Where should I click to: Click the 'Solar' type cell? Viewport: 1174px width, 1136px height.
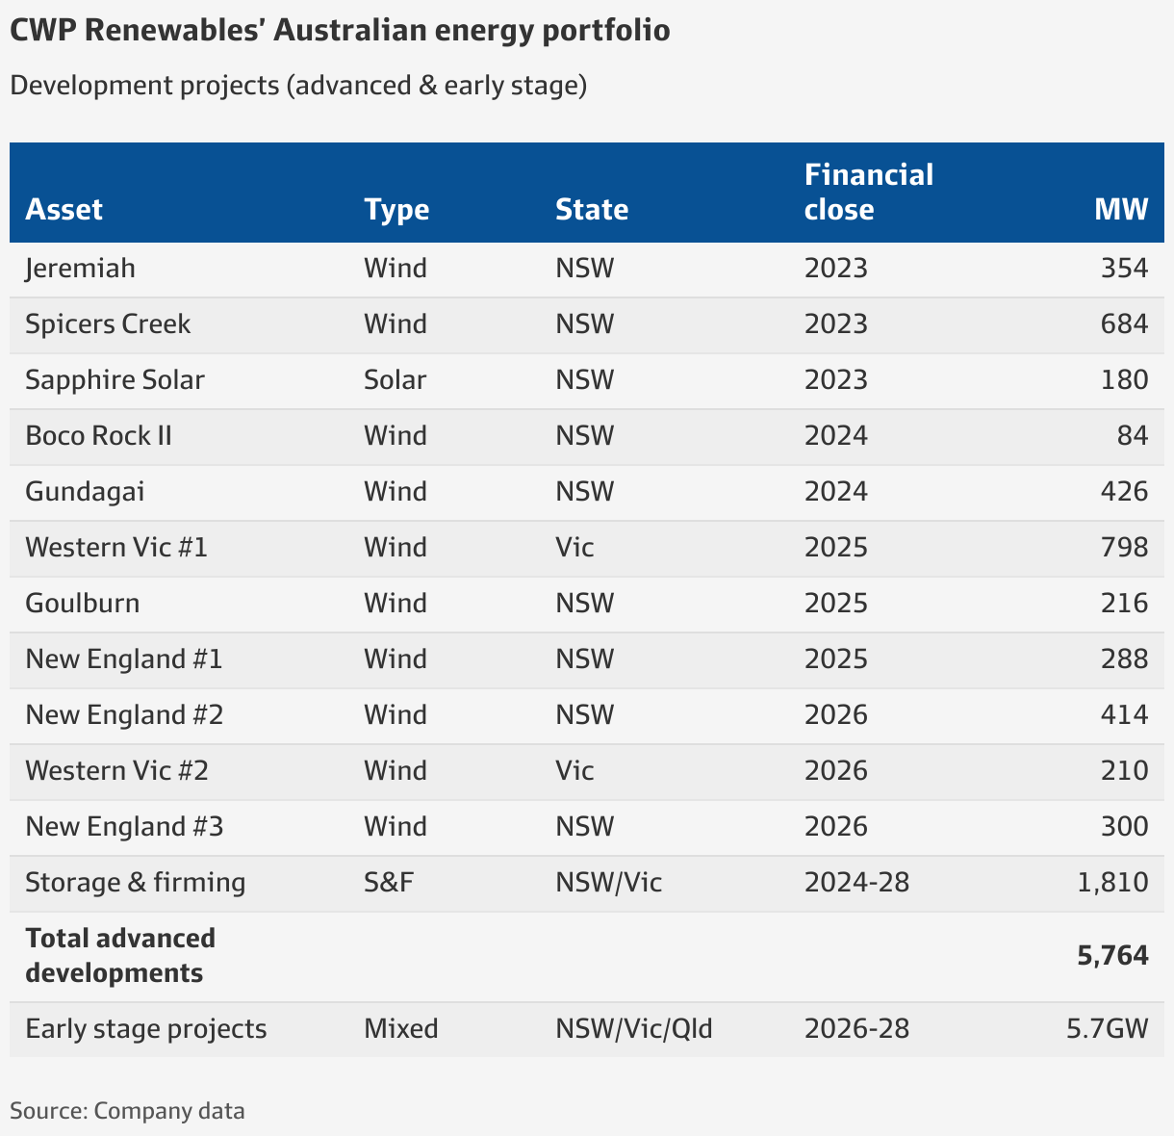click(x=395, y=379)
